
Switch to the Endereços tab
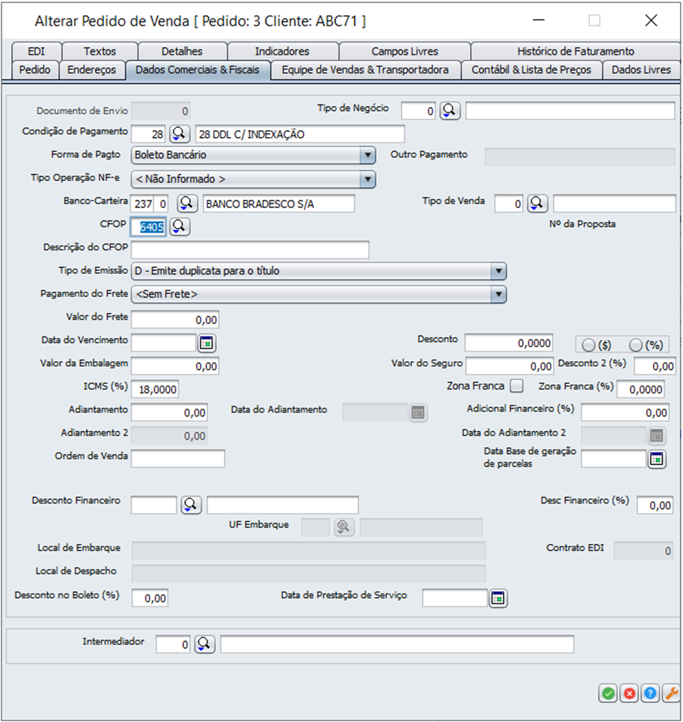pyautogui.click(x=92, y=70)
